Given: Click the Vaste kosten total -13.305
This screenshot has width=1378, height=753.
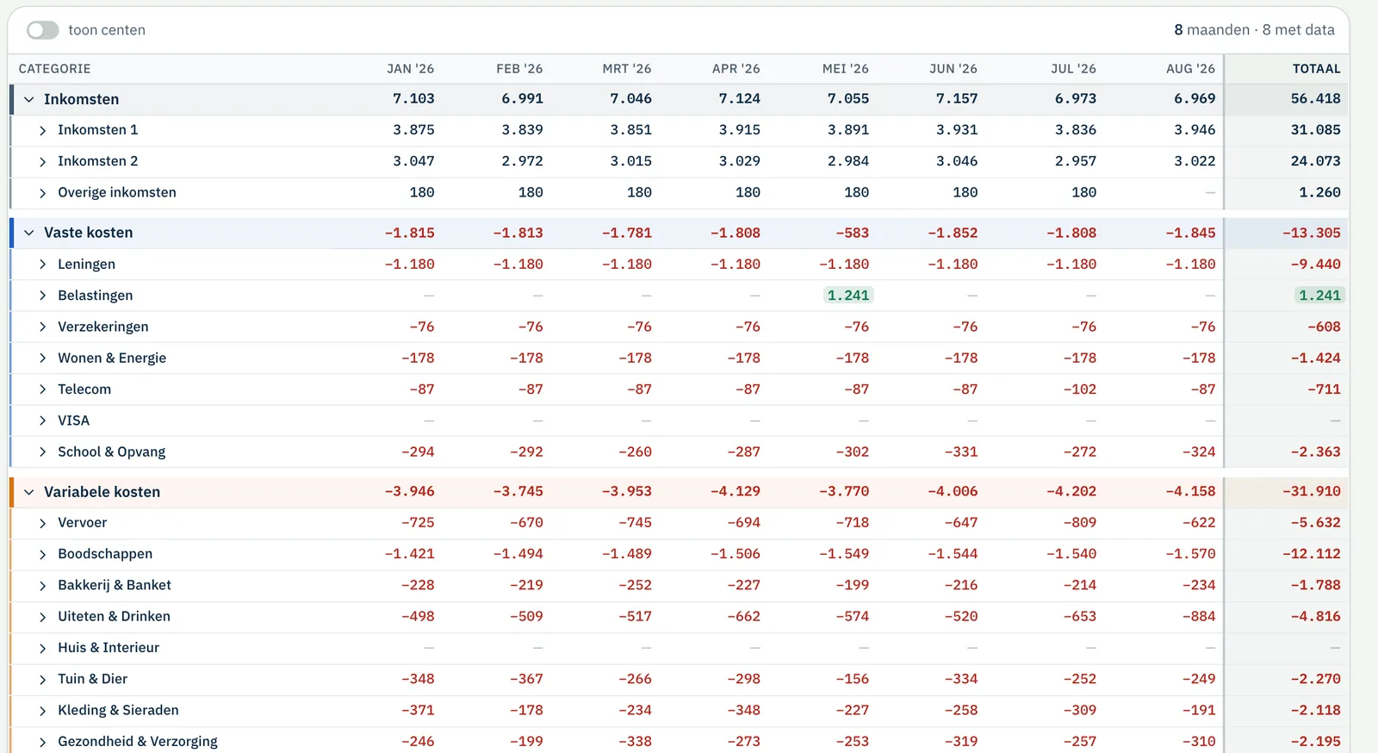Looking at the screenshot, I should [1311, 233].
